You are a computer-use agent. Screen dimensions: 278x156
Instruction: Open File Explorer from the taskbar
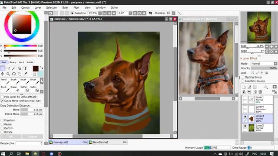pyautogui.click(x=27, y=154)
